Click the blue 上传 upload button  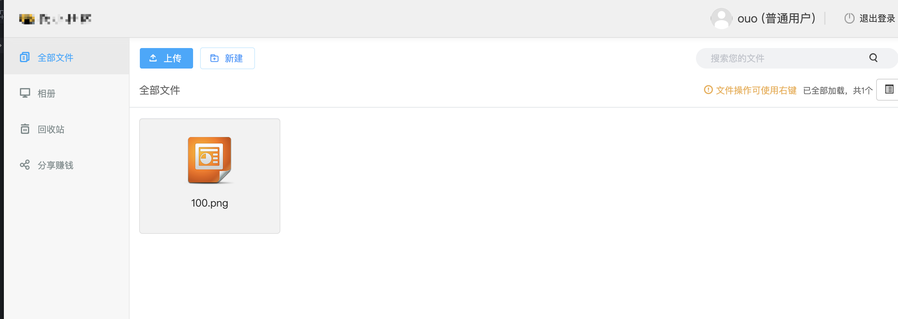(166, 58)
